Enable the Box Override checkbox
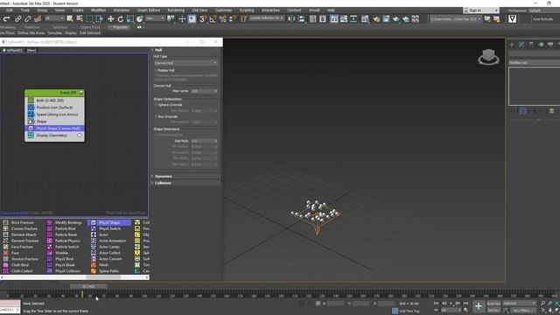 156,116
